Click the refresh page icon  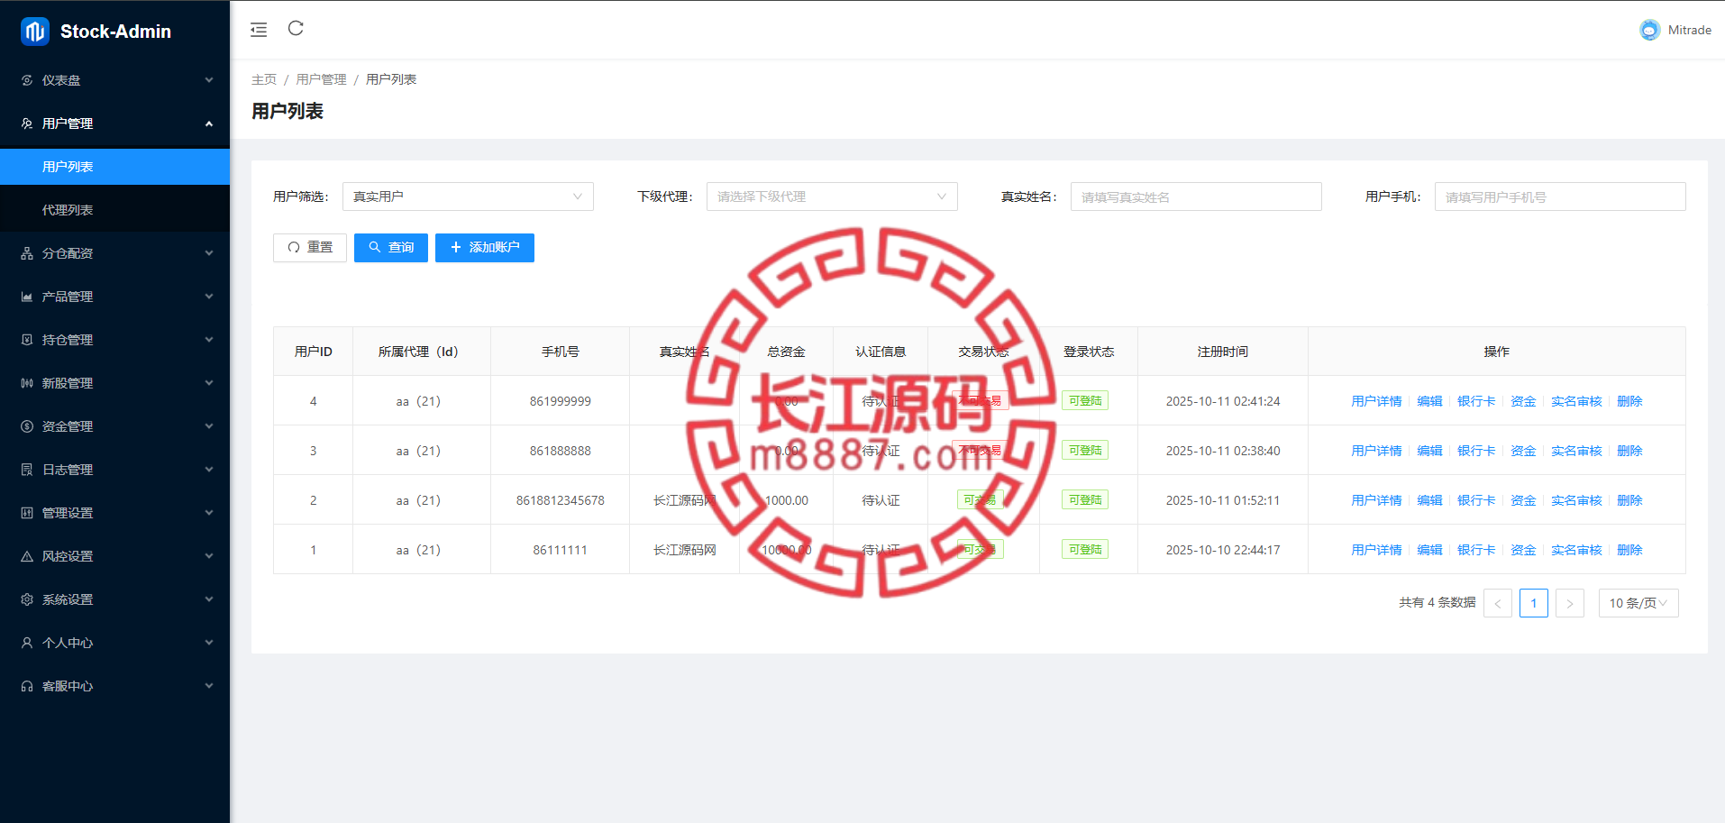[x=296, y=29]
